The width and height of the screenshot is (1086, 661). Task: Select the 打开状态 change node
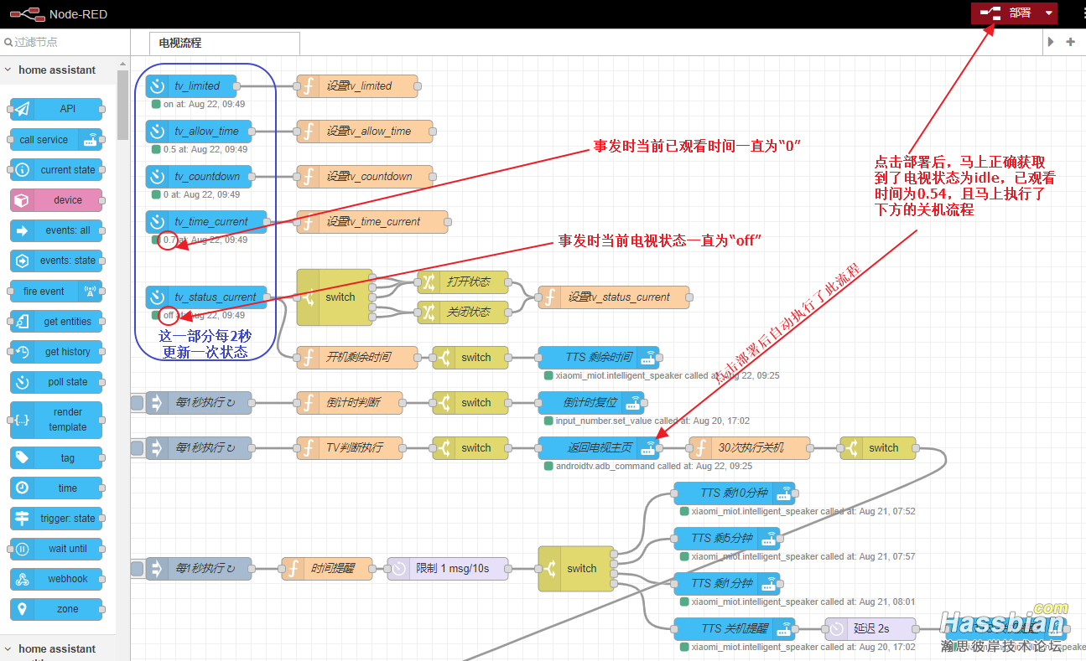(463, 281)
